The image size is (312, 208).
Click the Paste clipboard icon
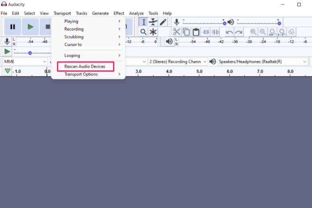click(x=196, y=32)
